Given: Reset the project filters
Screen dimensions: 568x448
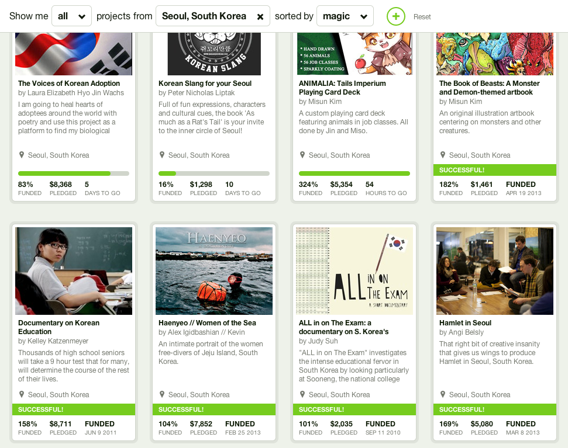Looking at the screenshot, I should pyautogui.click(x=422, y=16).
